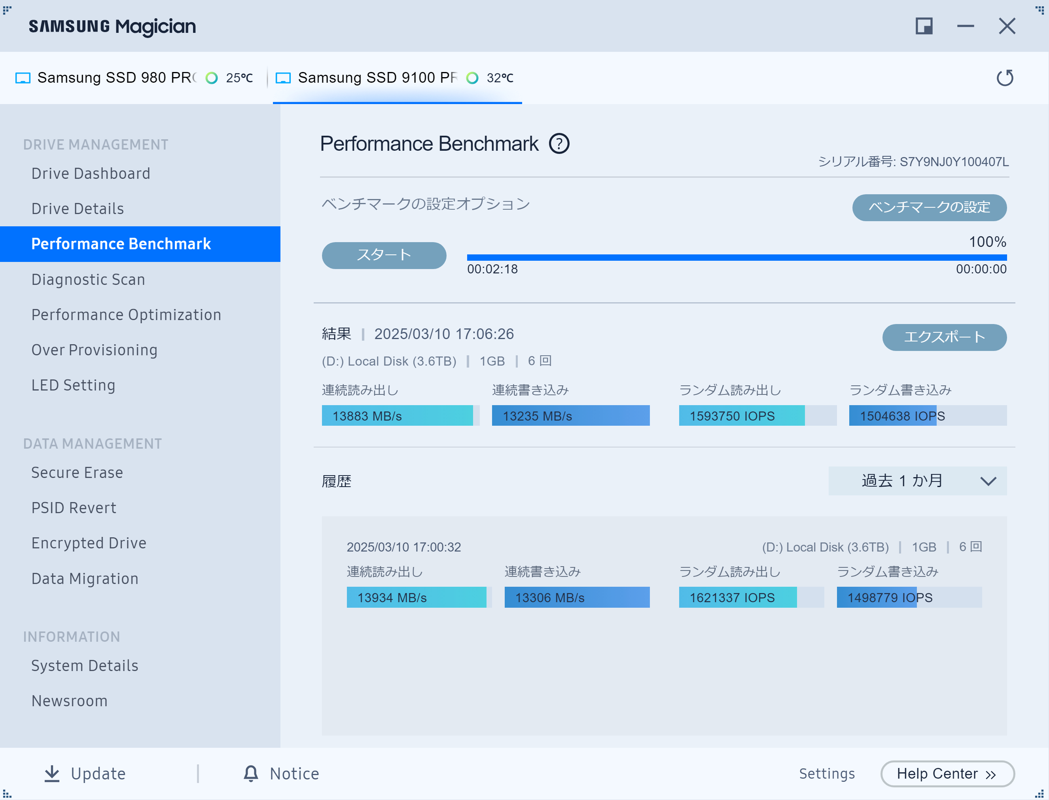Click the Notice bell icon

click(x=251, y=773)
